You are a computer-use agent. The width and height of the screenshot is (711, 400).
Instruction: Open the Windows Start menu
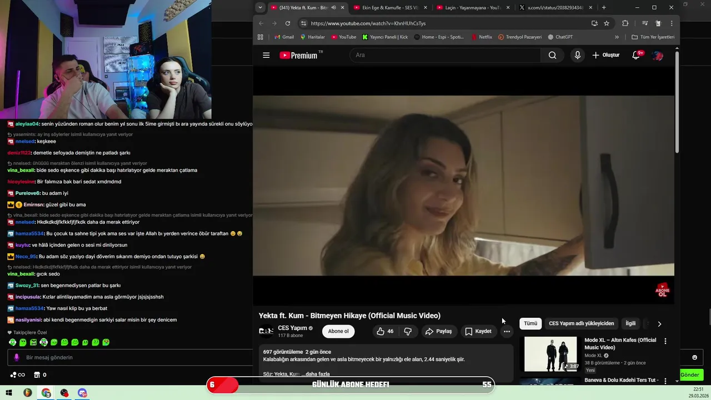9,393
